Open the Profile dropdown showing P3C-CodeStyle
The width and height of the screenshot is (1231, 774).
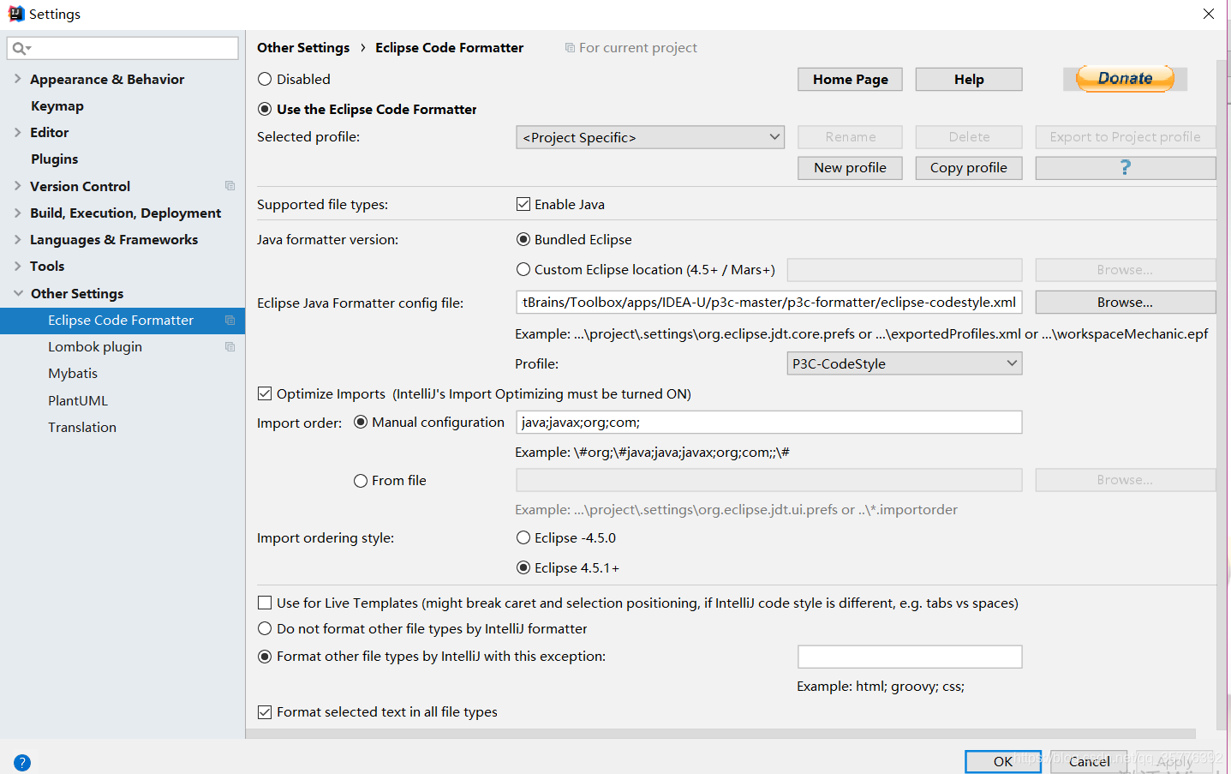click(904, 363)
